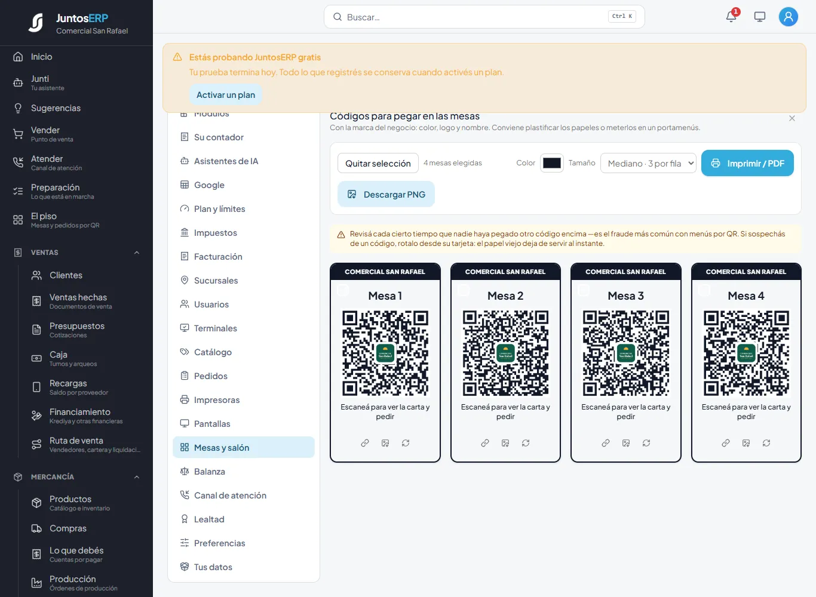Regenerate the Mesa 2 QR code
The height and width of the screenshot is (597, 816).
pos(526,443)
